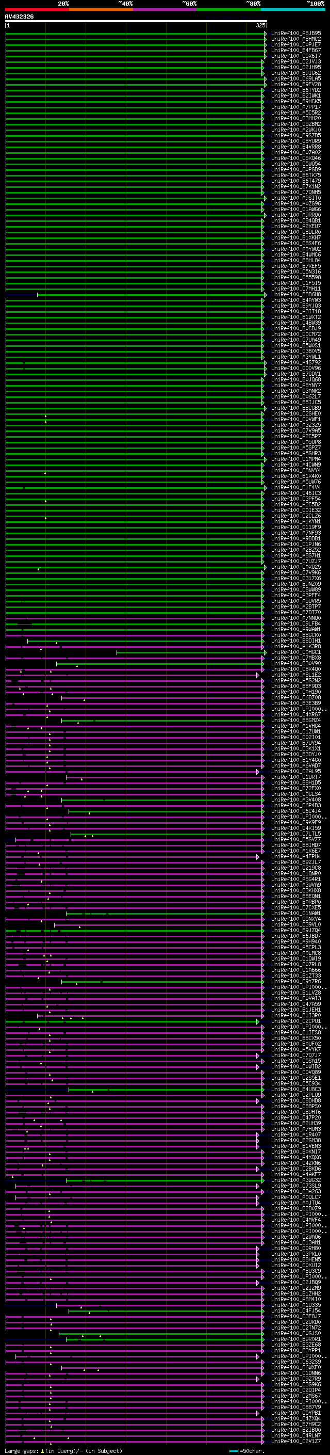Click the AV432326 query name label
Image resolution: width=330 pixels, height=1455 pixels.
(x=19, y=17)
